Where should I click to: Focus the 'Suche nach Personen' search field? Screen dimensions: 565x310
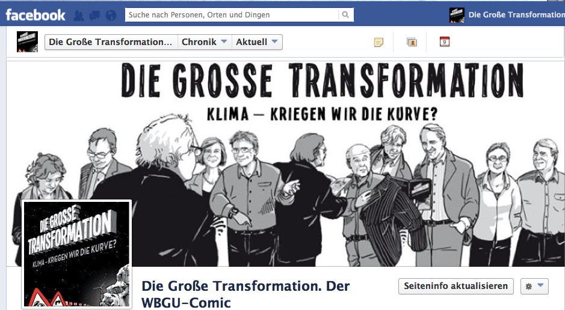coord(232,15)
